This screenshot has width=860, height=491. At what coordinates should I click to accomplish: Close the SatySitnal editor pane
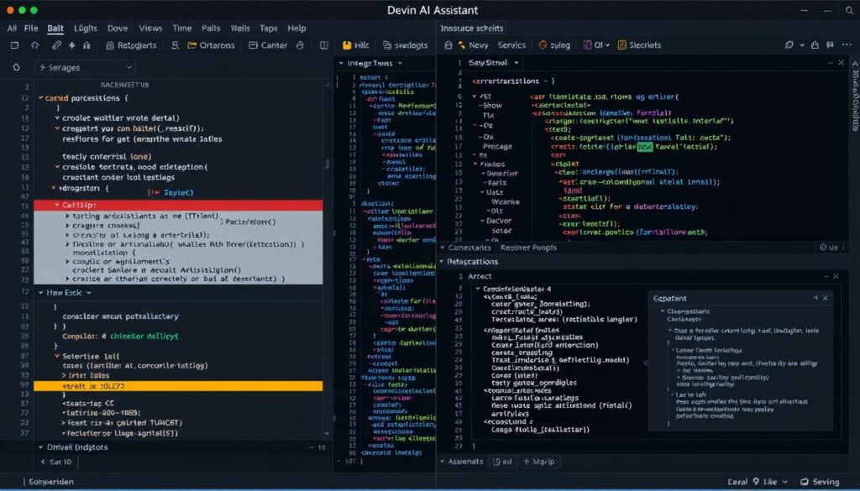tap(841, 63)
